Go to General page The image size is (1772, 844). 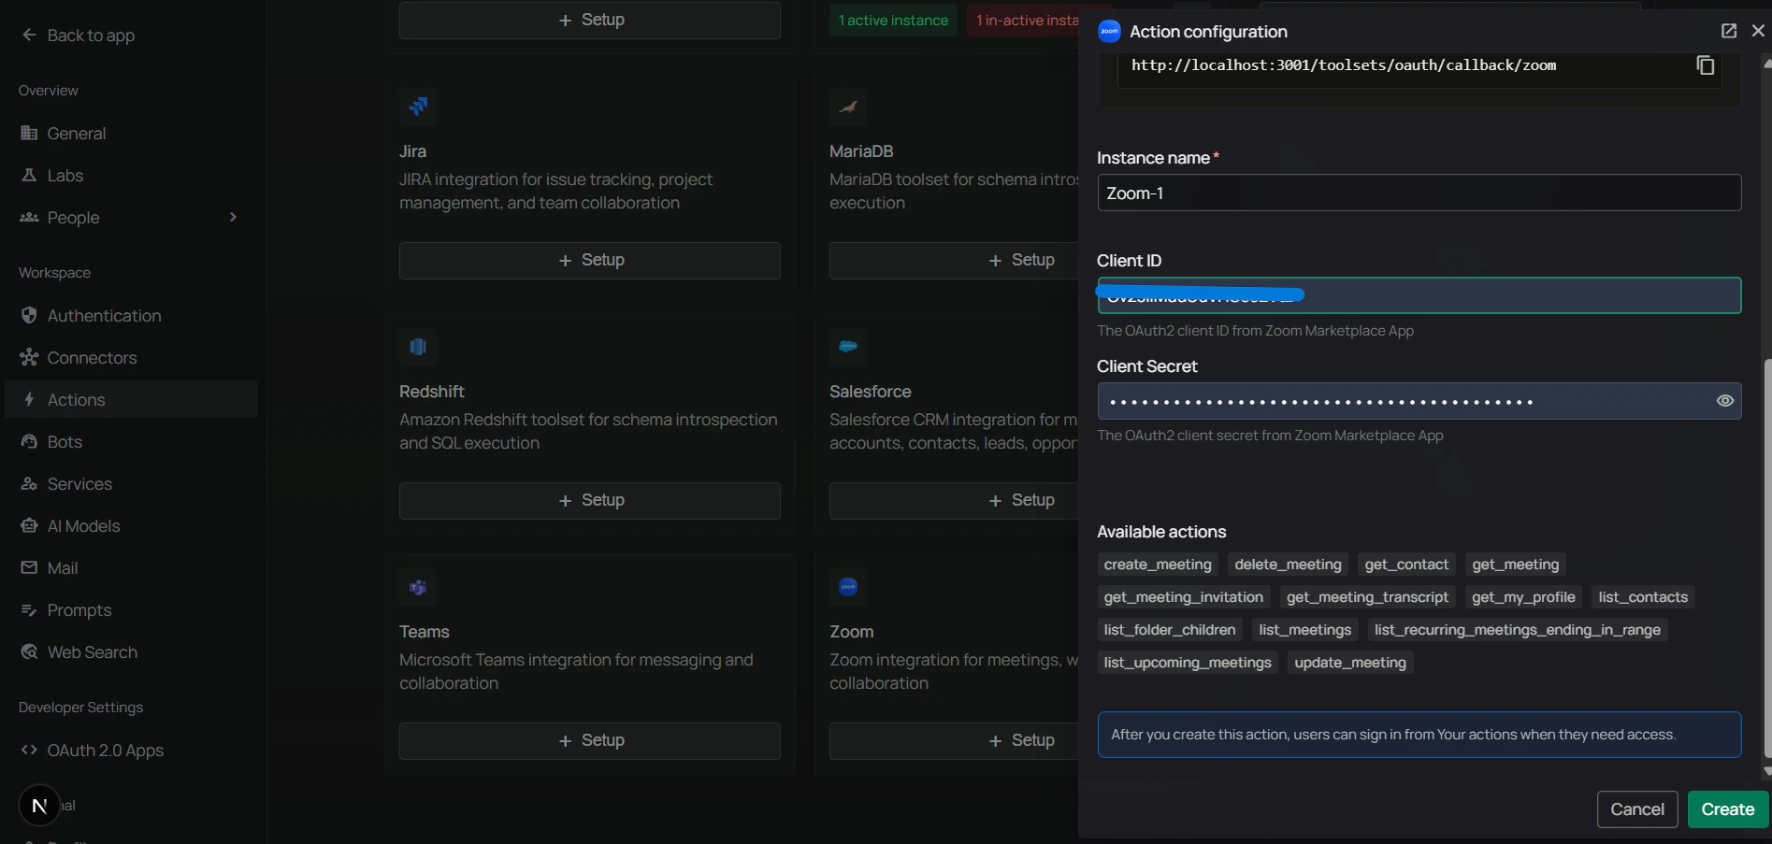point(77,133)
